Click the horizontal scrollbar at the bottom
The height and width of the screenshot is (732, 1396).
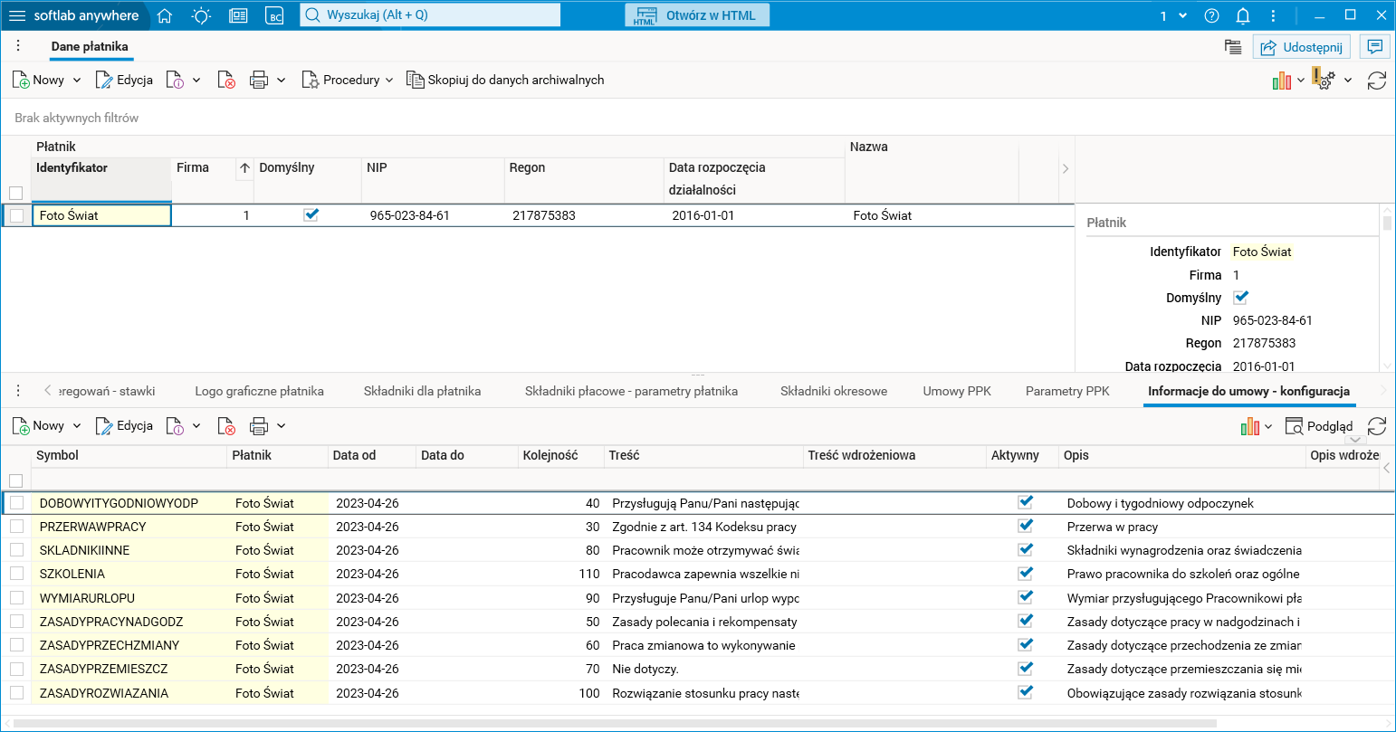pos(616,722)
